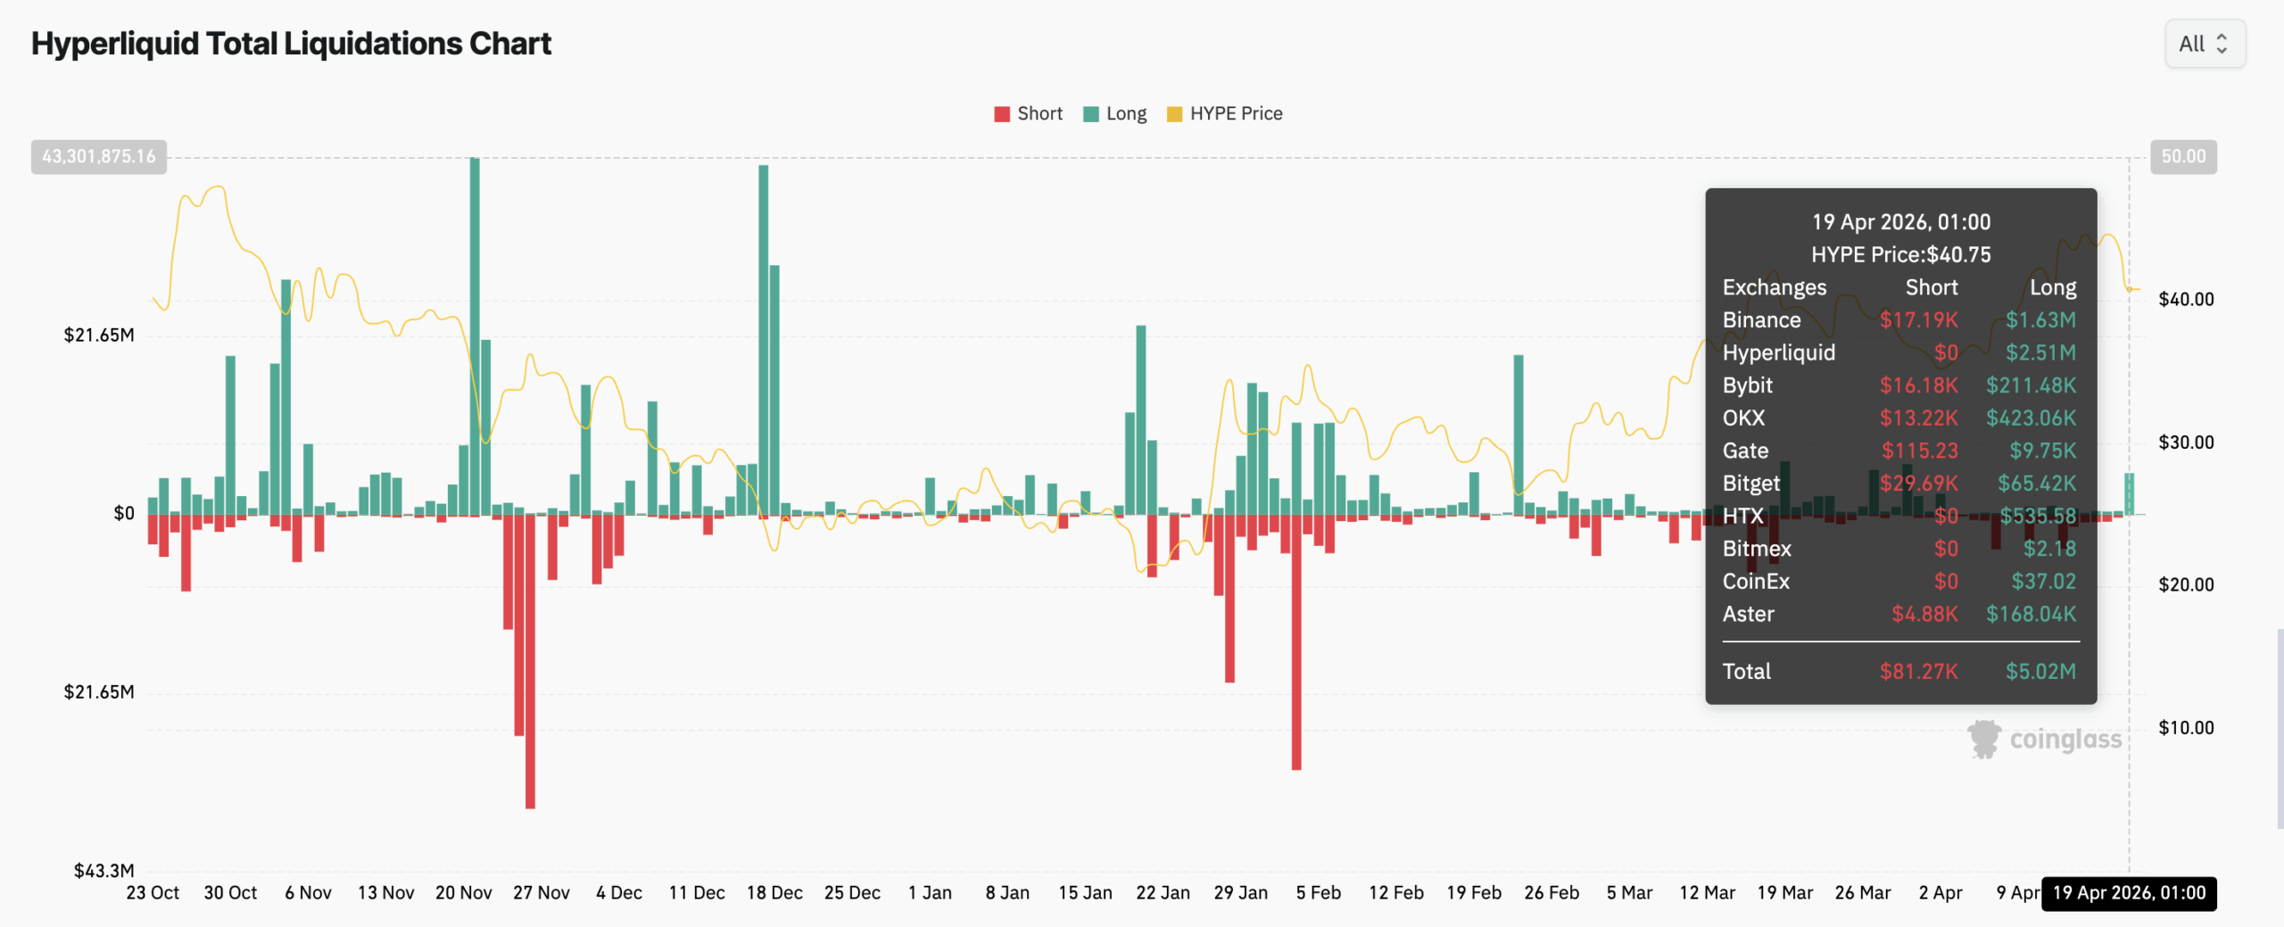This screenshot has height=927, width=2284.
Task: Click the long red Short bar near 5 Feb
Action: (x=1296, y=641)
